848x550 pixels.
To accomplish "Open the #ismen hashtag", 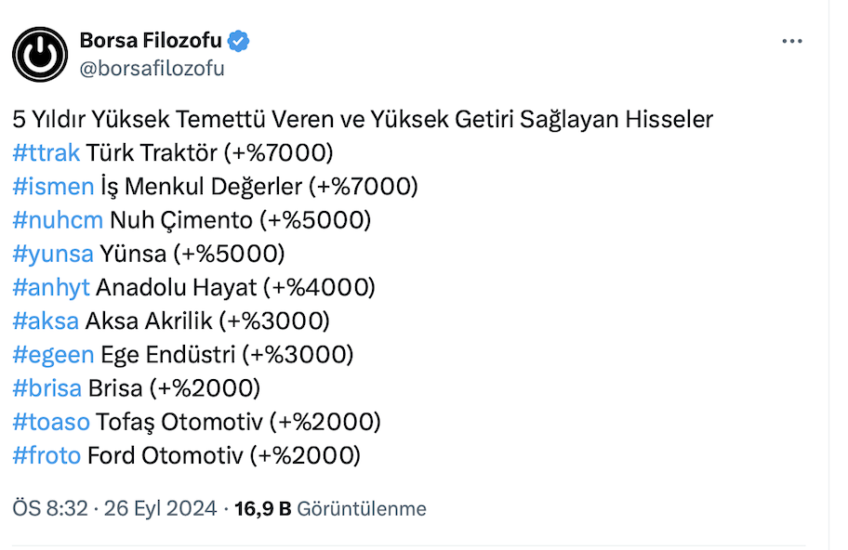I will pos(53,187).
